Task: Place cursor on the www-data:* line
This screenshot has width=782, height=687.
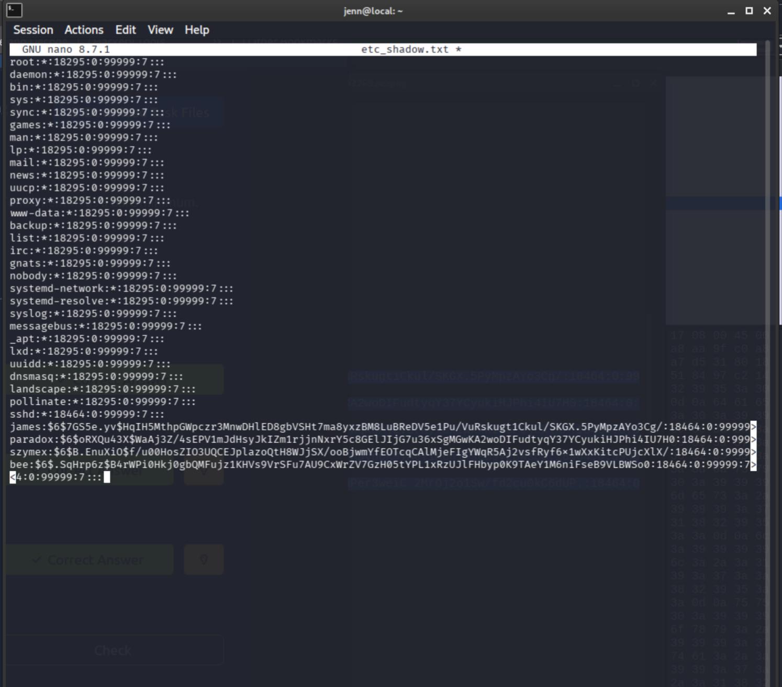Action: coord(99,213)
